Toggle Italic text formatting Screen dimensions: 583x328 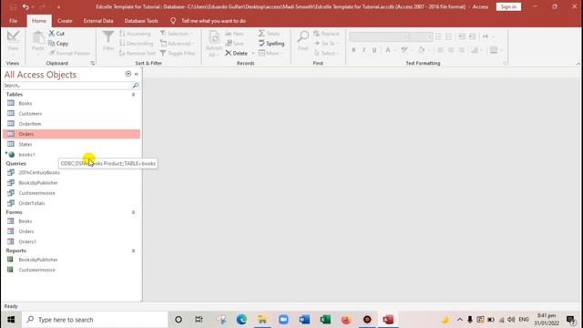click(364, 50)
